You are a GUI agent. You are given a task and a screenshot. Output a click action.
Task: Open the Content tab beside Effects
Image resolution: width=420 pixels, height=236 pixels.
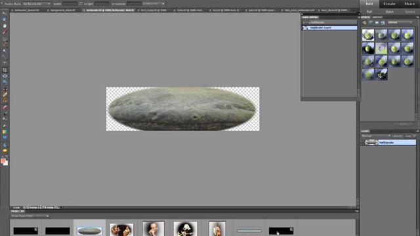tap(377, 17)
